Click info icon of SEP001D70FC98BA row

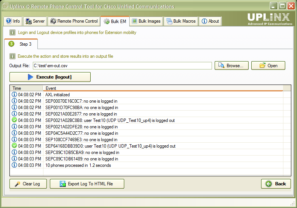[14, 107]
